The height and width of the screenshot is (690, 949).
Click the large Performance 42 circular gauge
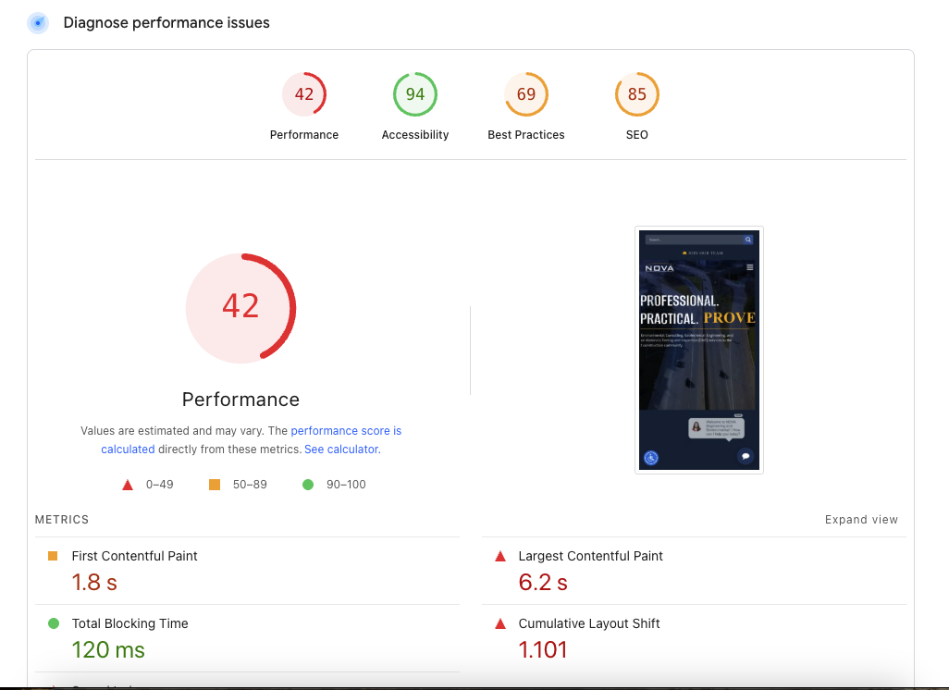pos(240,306)
